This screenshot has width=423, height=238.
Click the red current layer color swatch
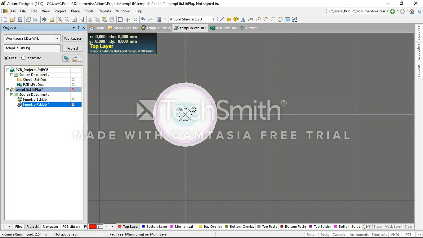coord(93,227)
